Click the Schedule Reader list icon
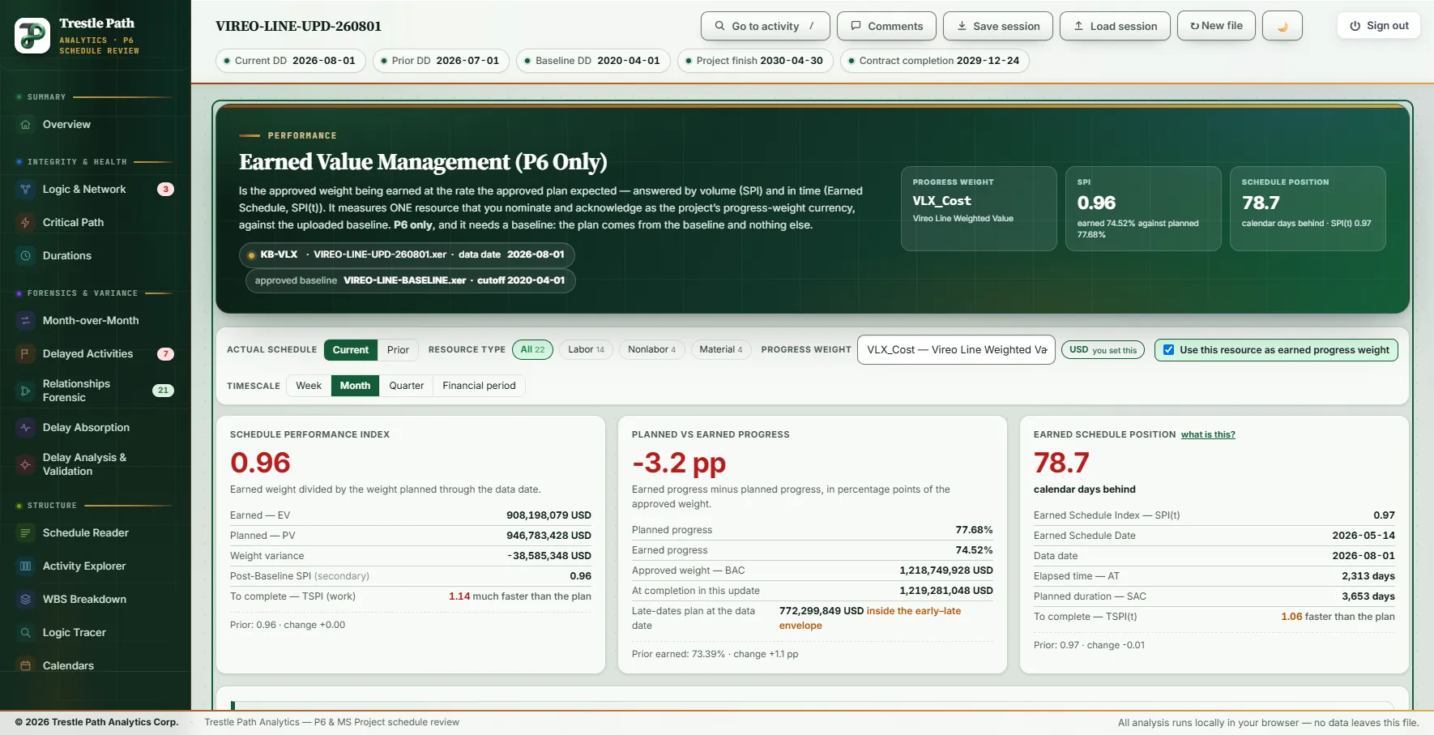Screen dimensions: 1434x735 (25, 533)
